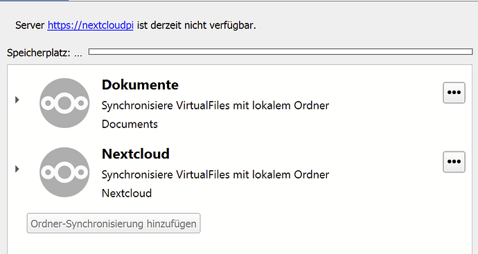Click Ordner-Synchronisierung hinzufügen button
This screenshot has height=254, width=478.
click(114, 224)
